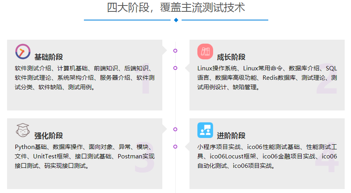Select the timeline dot the 成长阶段 card points to
351x193 pixels.
click(x=175, y=68)
